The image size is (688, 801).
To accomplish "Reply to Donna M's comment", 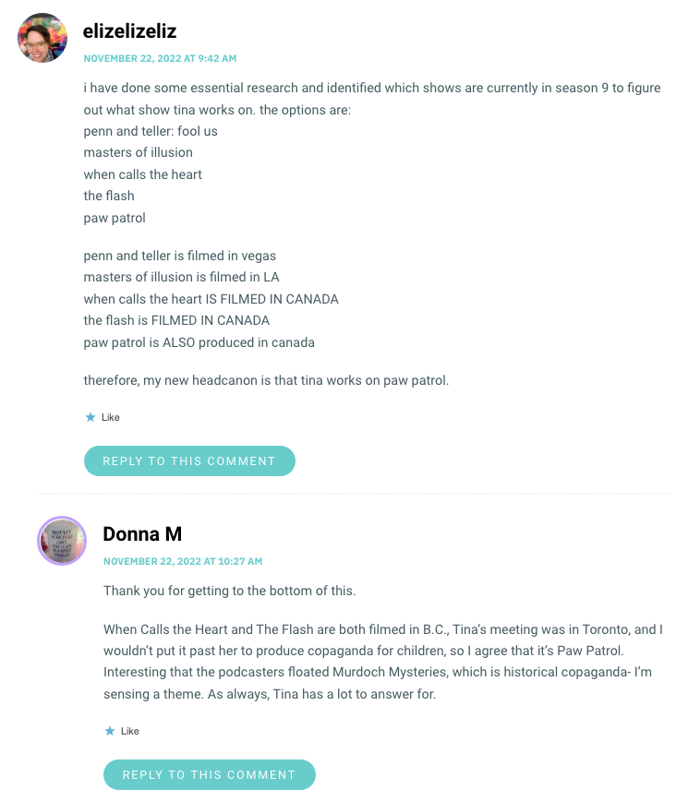I will [210, 774].
